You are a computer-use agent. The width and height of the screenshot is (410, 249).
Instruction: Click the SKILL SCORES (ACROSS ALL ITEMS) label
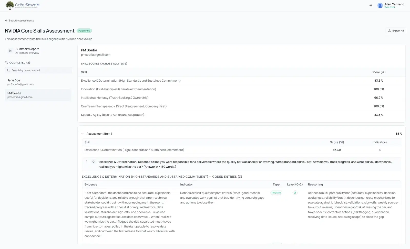tap(104, 64)
